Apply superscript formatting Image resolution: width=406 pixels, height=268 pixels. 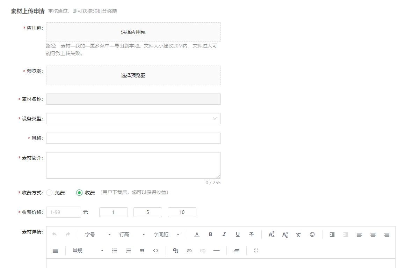pos(271,234)
